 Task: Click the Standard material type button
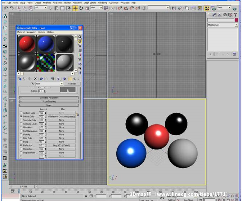72,84
